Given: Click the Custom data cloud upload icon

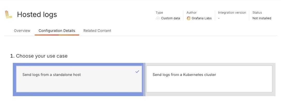Looking at the screenshot, I should [158, 18].
